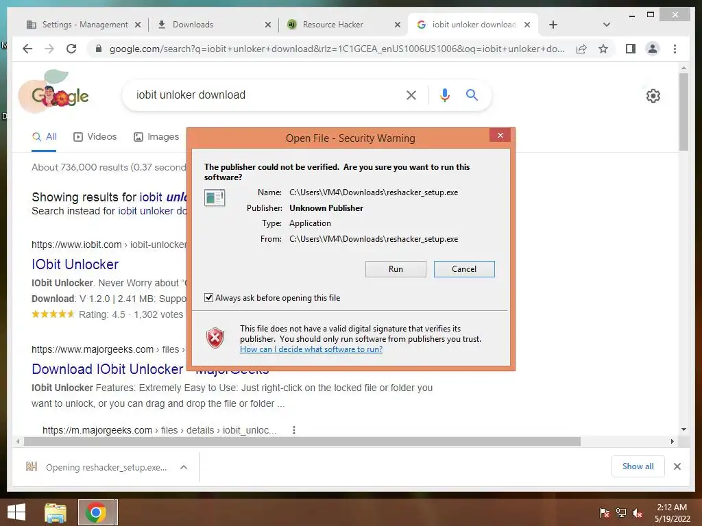Select the Videos search filter

click(95, 137)
